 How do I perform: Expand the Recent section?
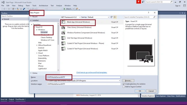[31, 17]
